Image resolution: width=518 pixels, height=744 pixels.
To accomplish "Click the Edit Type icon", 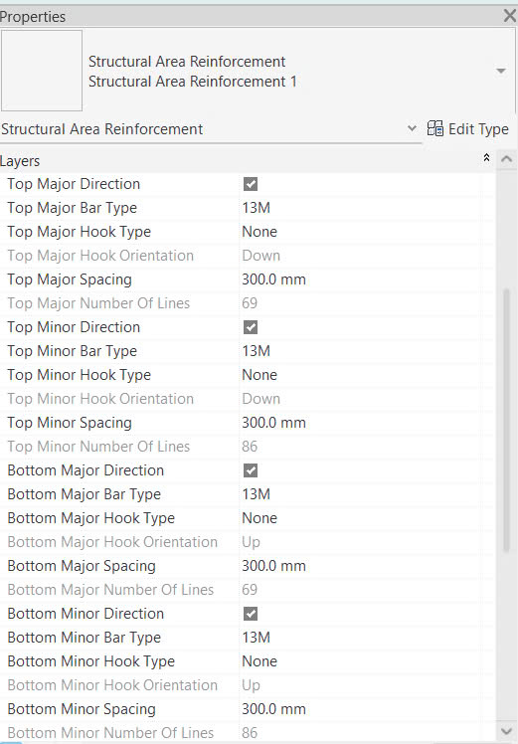I will click(x=435, y=128).
